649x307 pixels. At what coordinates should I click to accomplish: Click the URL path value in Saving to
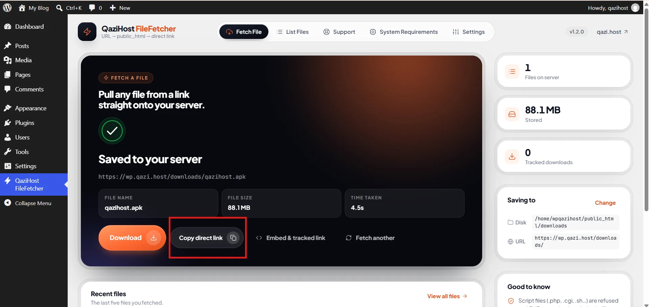tap(576, 241)
